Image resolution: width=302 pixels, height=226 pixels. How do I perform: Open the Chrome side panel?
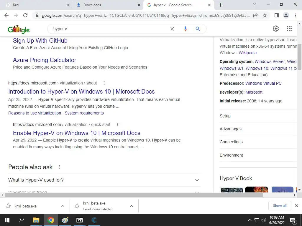click(x=277, y=15)
